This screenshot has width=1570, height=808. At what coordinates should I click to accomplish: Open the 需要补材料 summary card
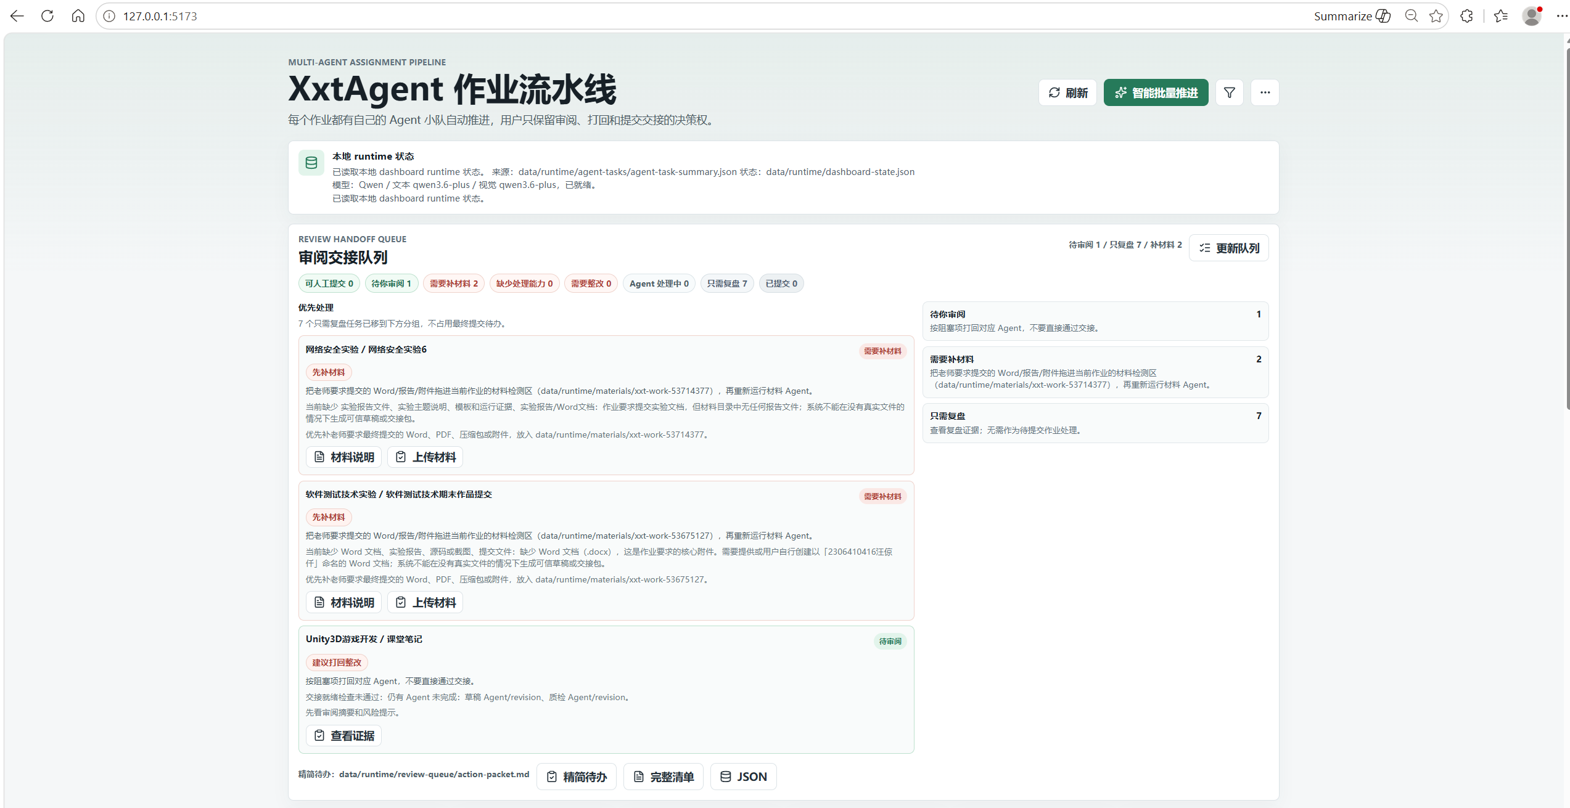point(1095,372)
